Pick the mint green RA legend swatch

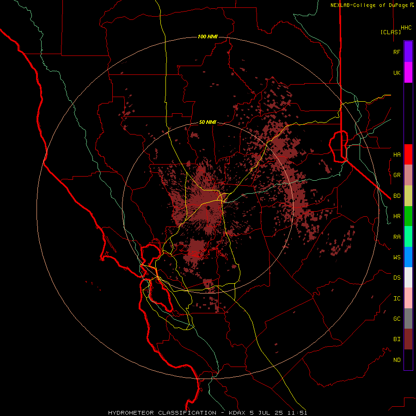[x=408, y=237]
